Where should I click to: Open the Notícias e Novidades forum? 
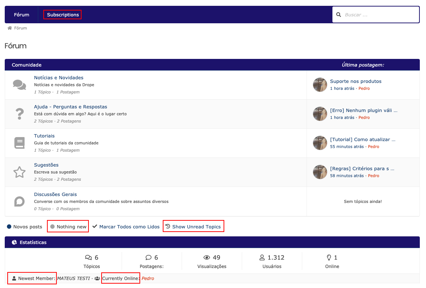pos(59,77)
